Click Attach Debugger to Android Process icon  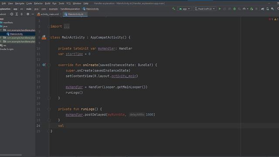click(x=252, y=9)
